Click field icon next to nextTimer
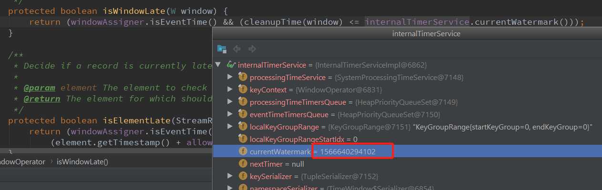602x190 pixels. coord(243,163)
